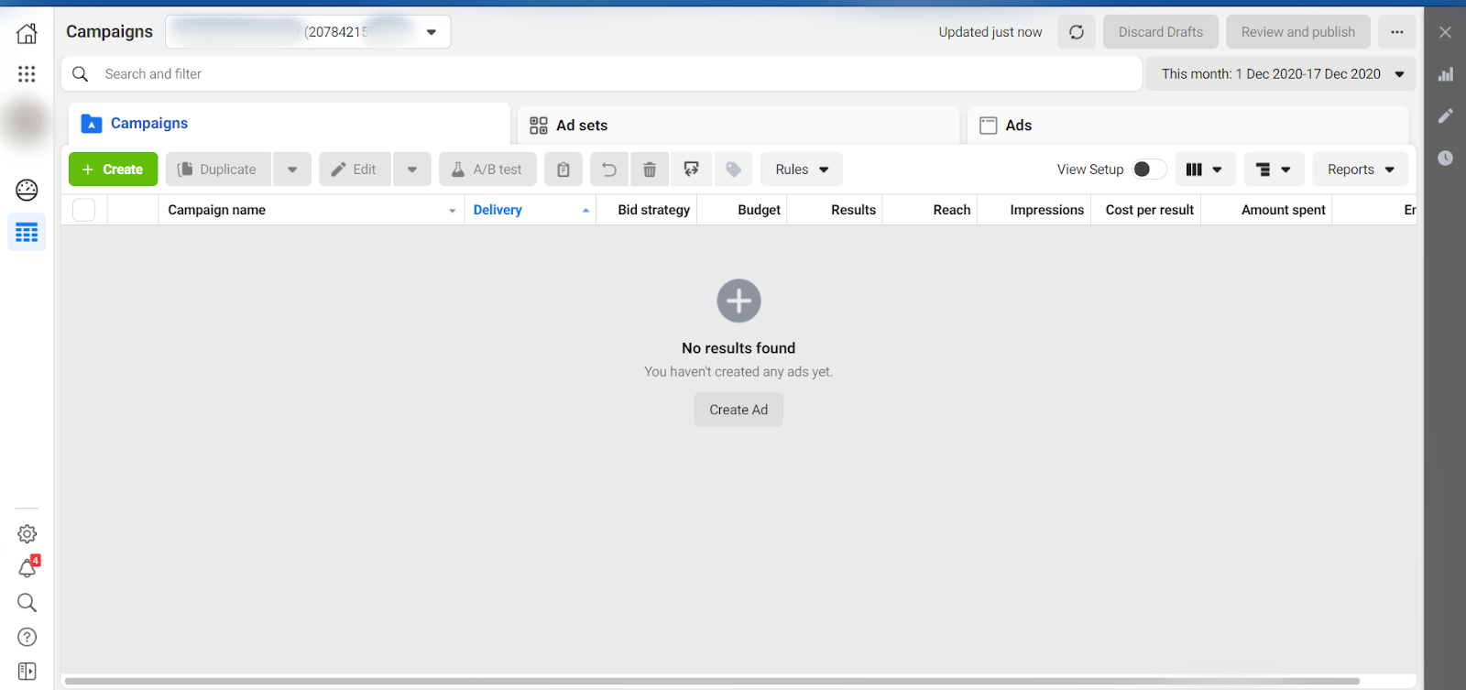Open the settings gear in sidebar
Screen dimensions: 1466x690
(x=27, y=533)
